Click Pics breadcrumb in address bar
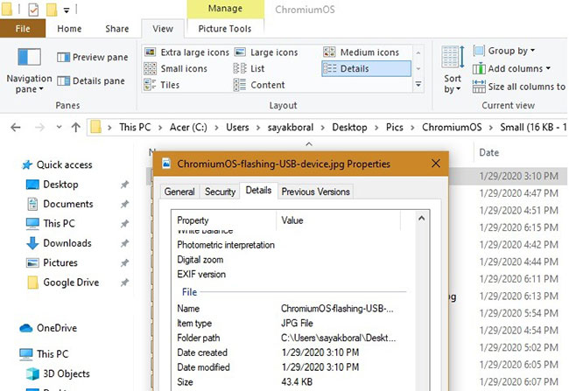Viewport: 569px width, 391px height. tap(395, 128)
